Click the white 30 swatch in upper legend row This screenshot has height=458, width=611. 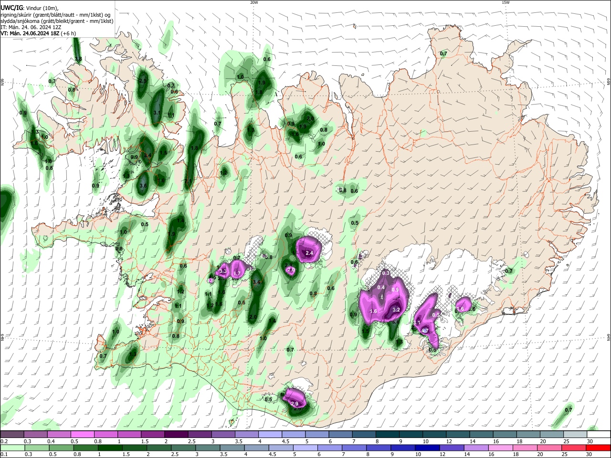(x=599, y=435)
